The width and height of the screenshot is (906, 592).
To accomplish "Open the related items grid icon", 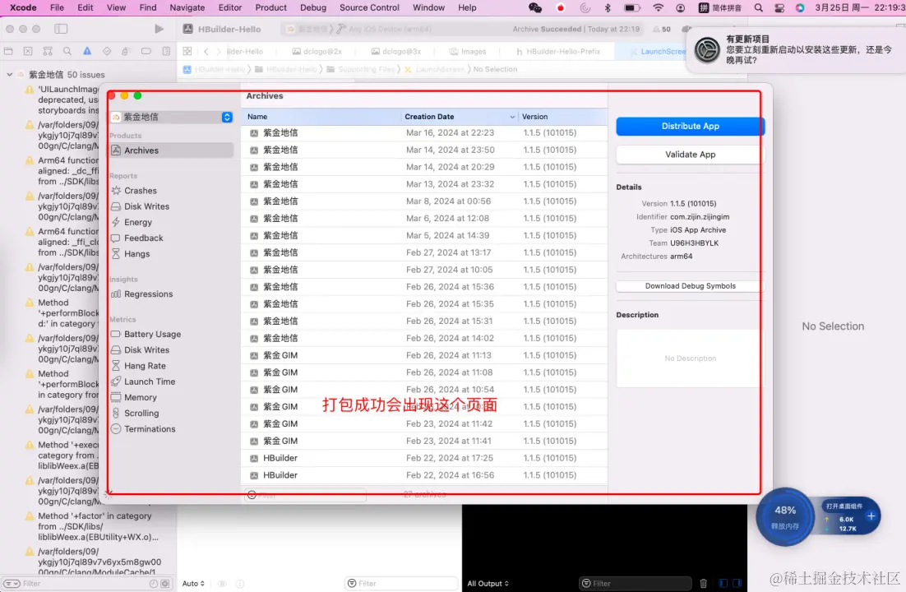I will coord(187,52).
